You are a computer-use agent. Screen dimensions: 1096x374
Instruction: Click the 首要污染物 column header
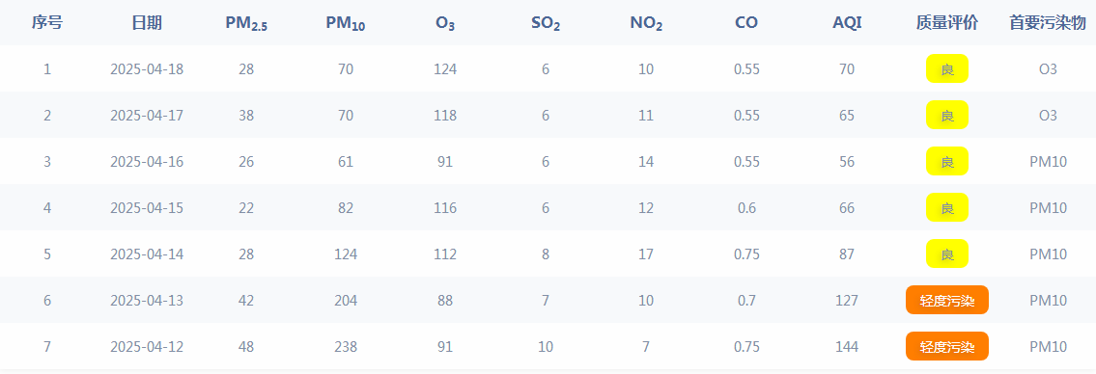tap(1048, 23)
